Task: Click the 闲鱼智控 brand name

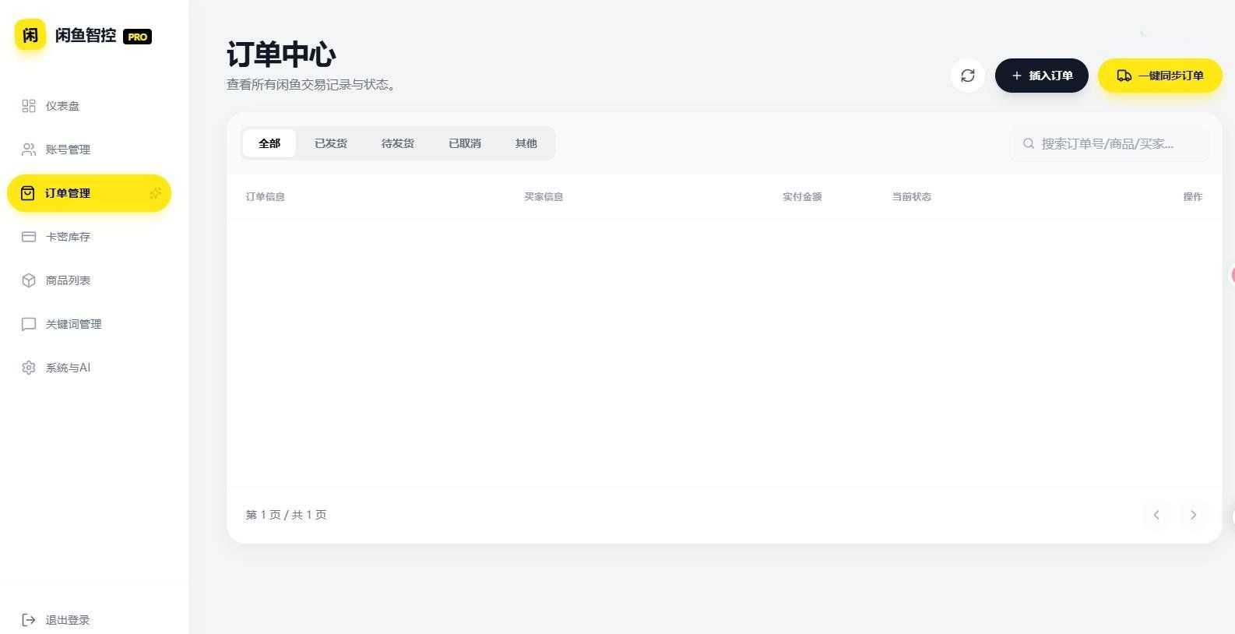Action: (86, 35)
